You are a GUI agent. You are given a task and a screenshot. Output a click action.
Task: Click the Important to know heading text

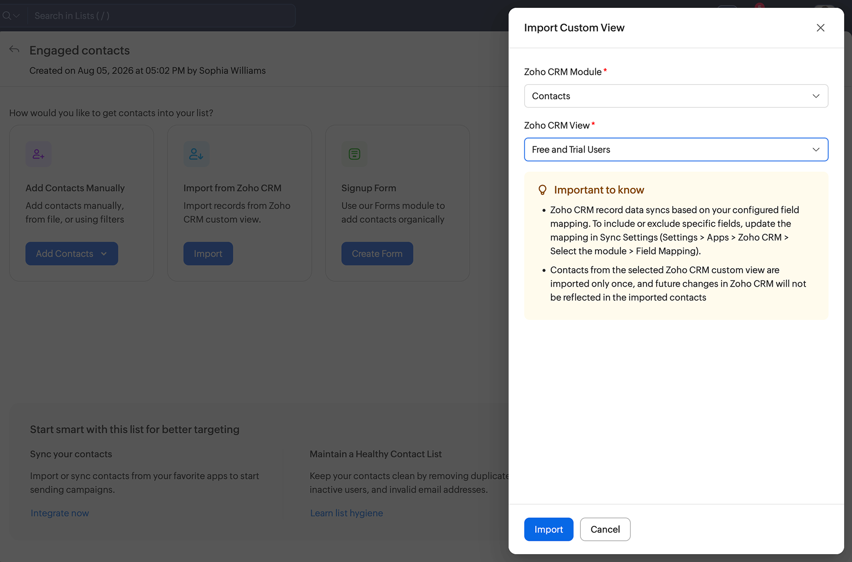pos(599,190)
